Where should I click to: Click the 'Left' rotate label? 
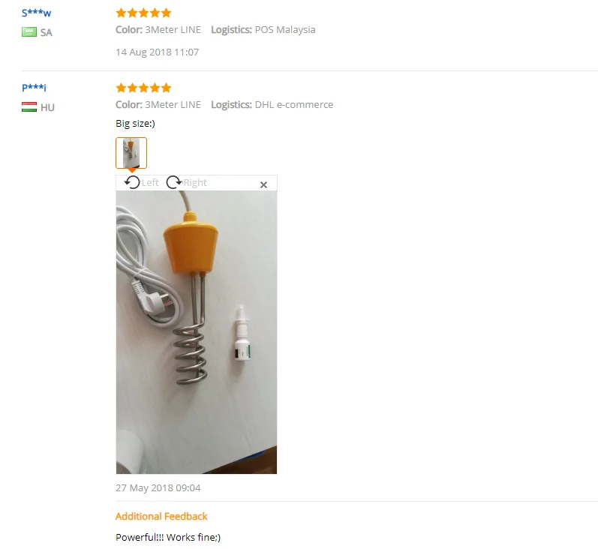(150, 182)
